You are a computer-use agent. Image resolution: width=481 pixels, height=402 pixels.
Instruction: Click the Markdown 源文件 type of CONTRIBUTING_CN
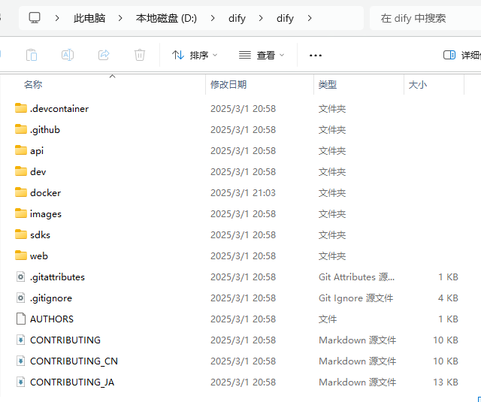[x=358, y=361]
